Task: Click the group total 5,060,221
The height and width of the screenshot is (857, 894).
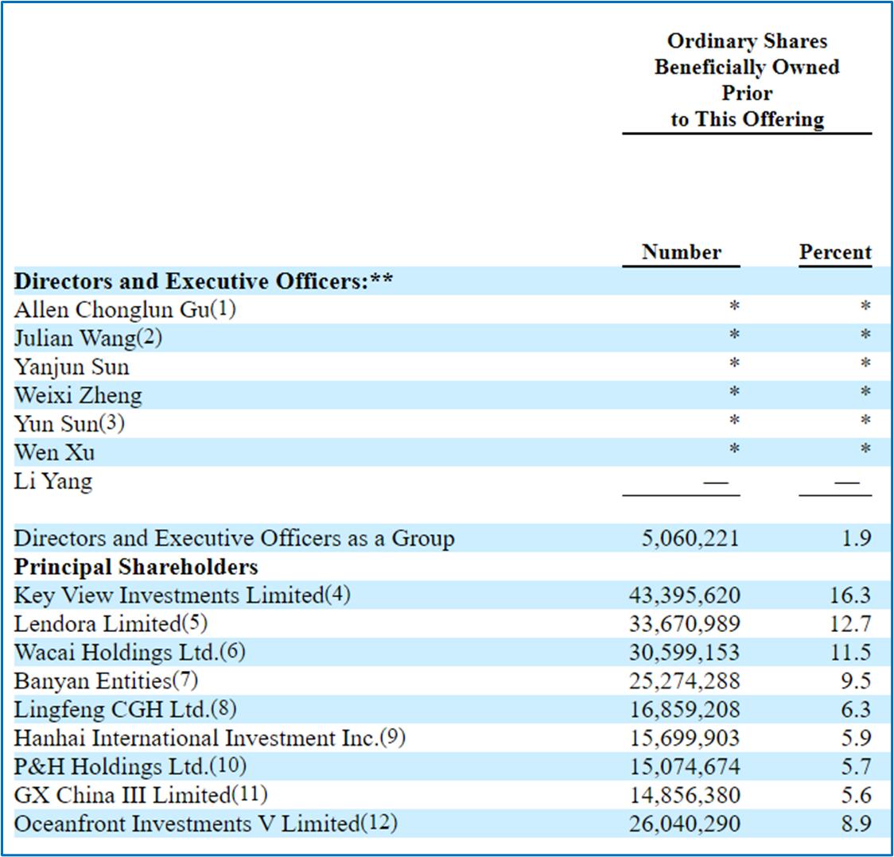Action: [x=690, y=539]
